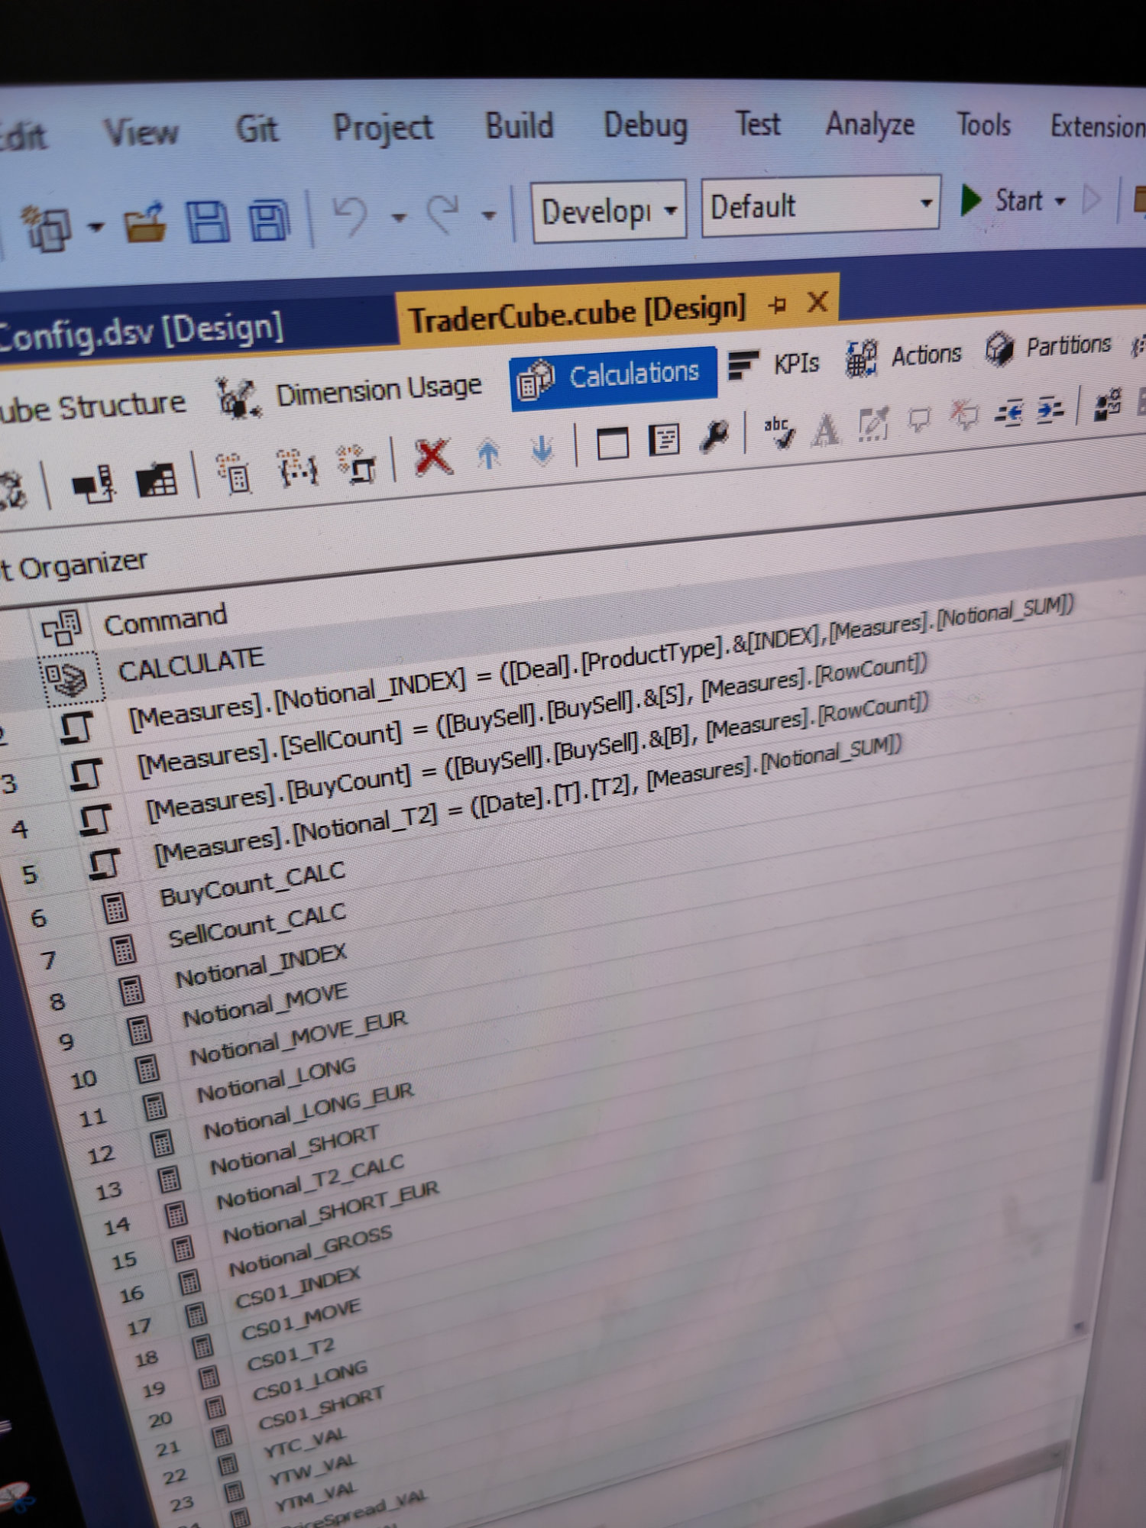Image resolution: width=1146 pixels, height=1528 pixels.
Task: Click the red Delete X icon
Action: coord(433,457)
